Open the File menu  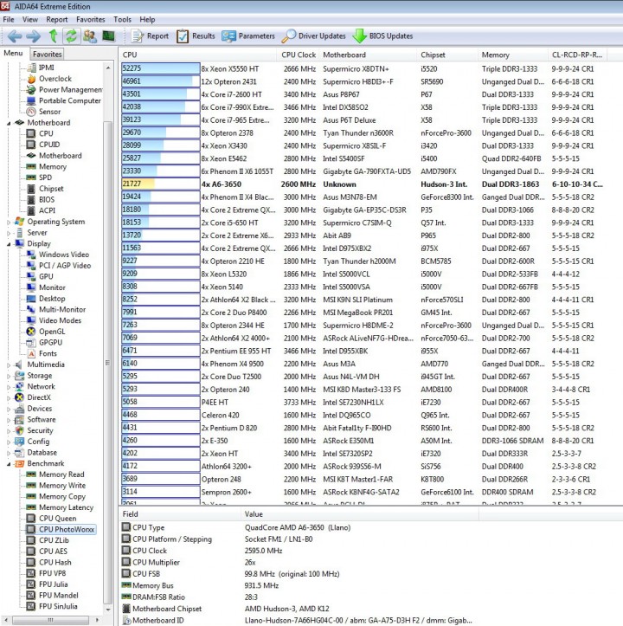pos(9,20)
